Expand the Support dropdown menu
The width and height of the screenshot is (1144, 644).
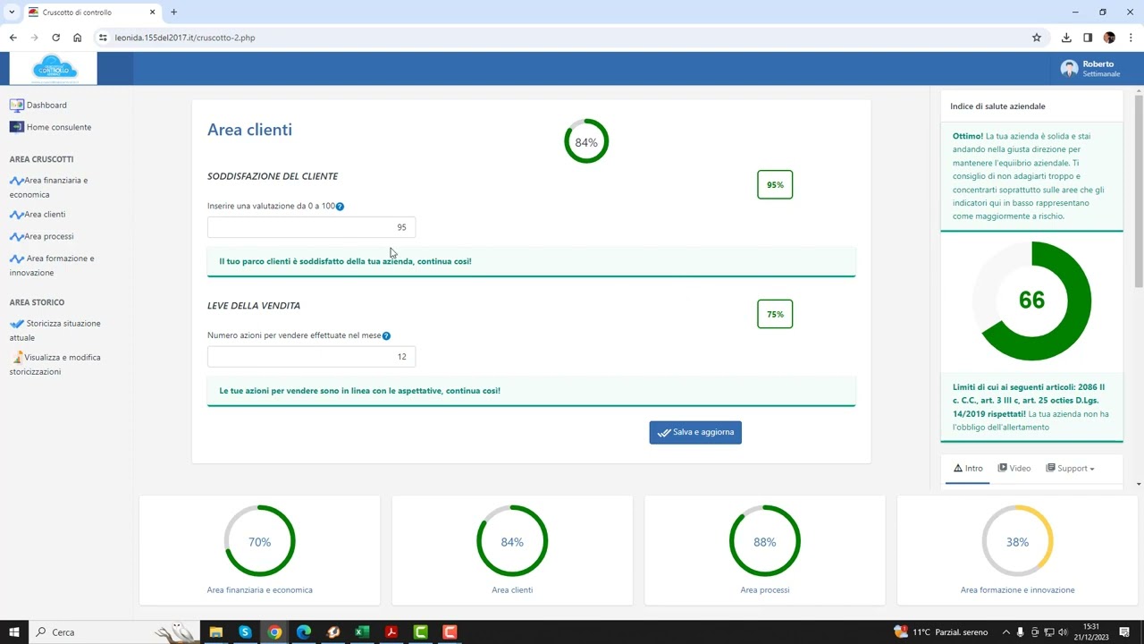(1070, 469)
